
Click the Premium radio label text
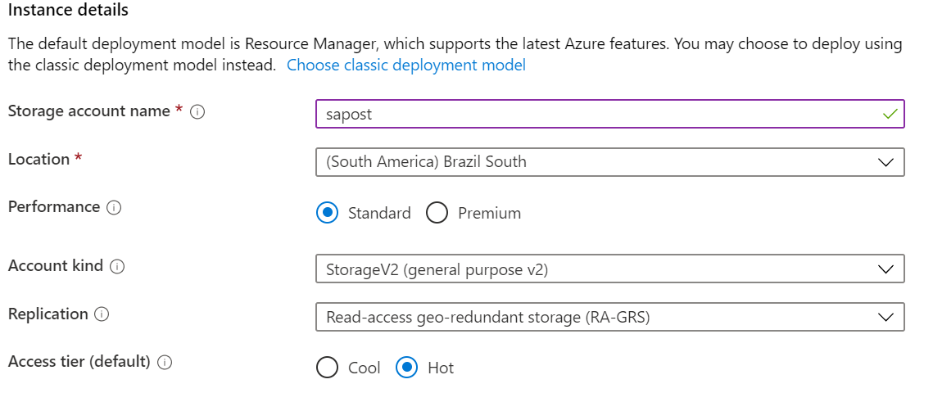489,213
